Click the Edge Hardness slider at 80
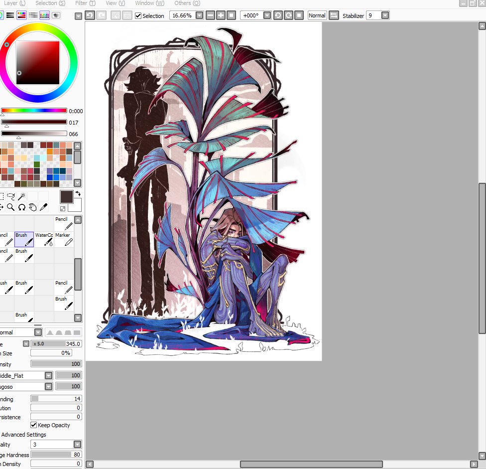 pos(56,455)
